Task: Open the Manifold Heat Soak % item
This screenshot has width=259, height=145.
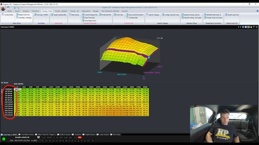Action: point(212,15)
